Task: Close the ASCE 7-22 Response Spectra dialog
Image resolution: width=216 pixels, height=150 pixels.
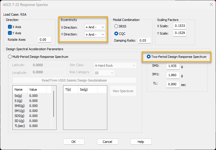Action: 211,4
